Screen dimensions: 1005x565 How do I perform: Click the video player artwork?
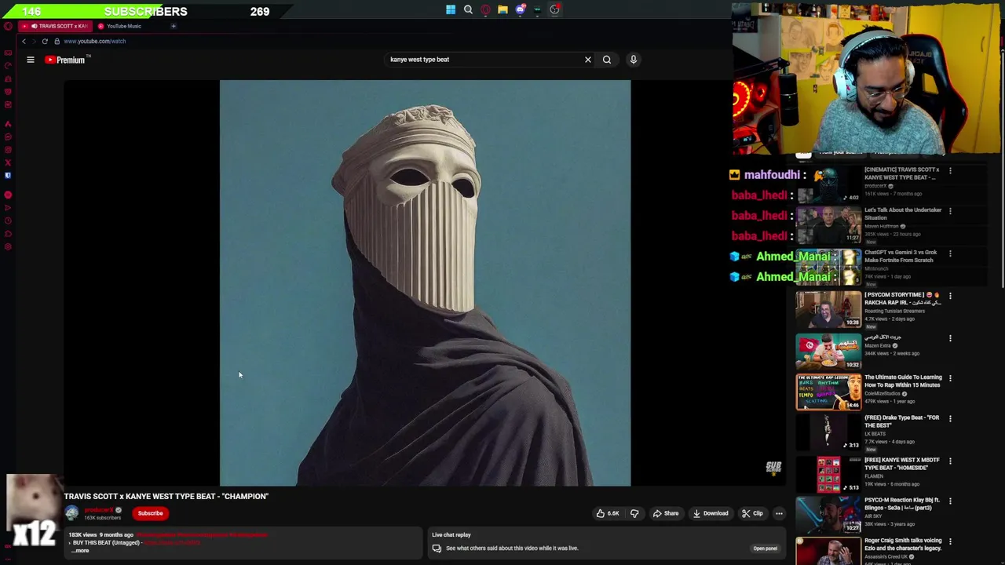425,283
